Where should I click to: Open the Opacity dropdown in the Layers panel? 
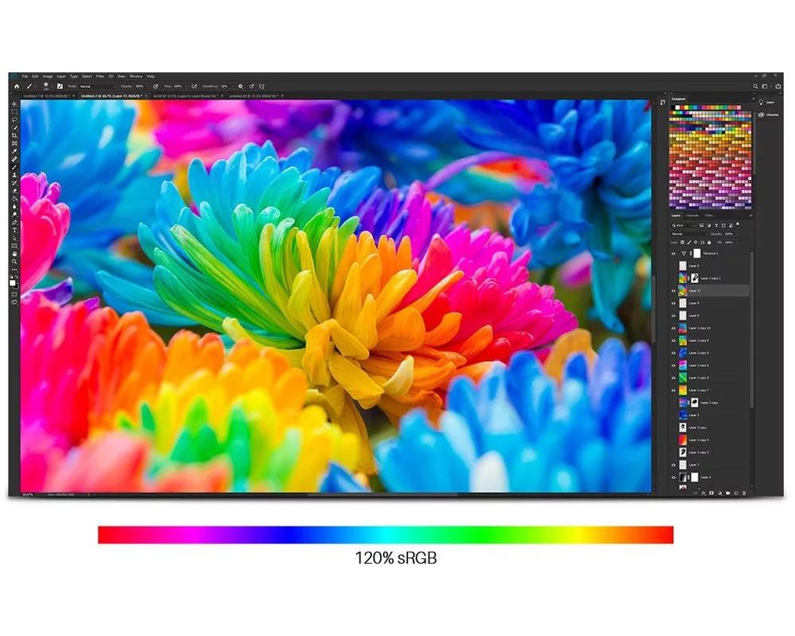click(x=736, y=235)
